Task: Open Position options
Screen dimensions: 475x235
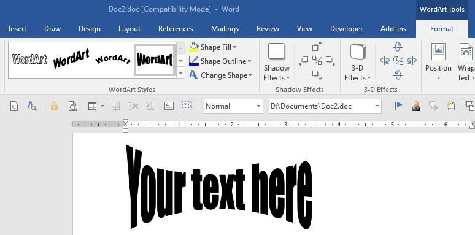Action: (x=438, y=63)
